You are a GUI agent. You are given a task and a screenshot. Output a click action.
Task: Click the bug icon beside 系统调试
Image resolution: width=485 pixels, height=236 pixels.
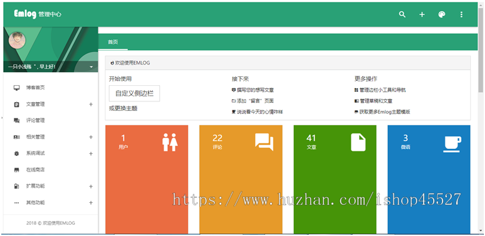(x=17, y=153)
